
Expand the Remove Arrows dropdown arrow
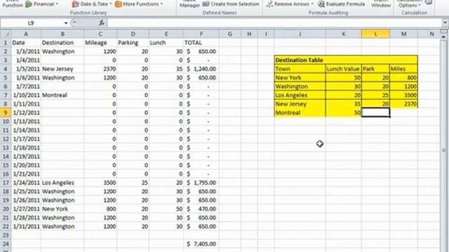tap(312, 4)
